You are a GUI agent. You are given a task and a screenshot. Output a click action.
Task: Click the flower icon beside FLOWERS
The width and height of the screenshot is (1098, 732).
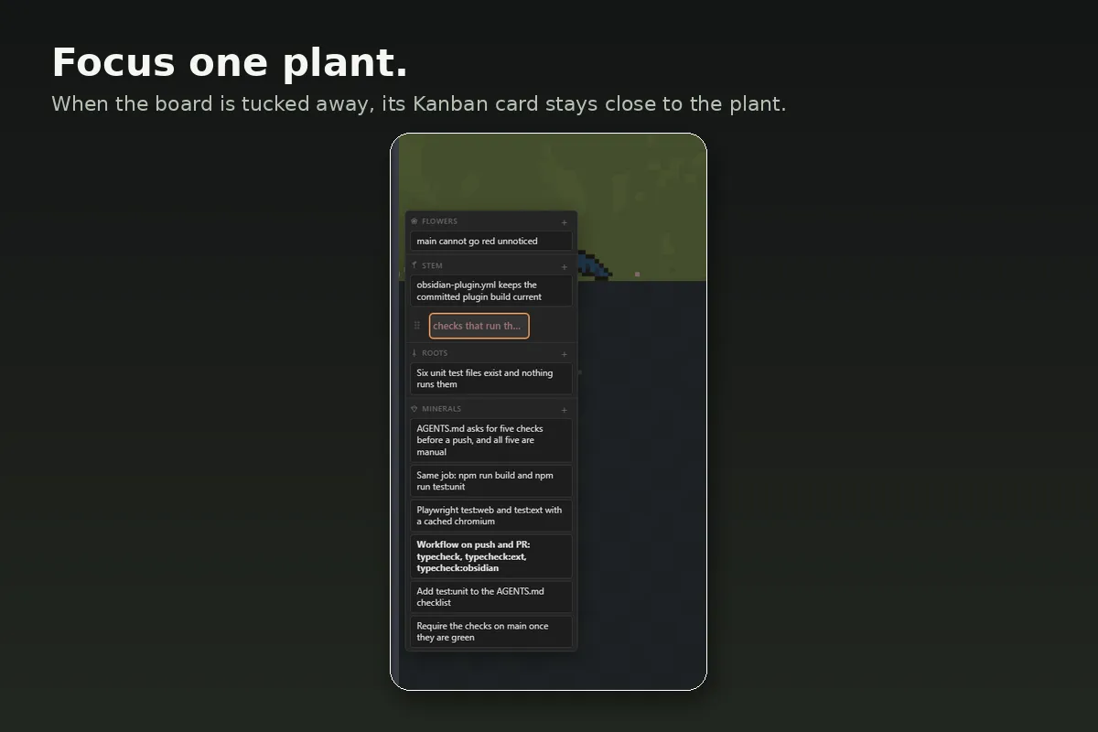coord(414,221)
